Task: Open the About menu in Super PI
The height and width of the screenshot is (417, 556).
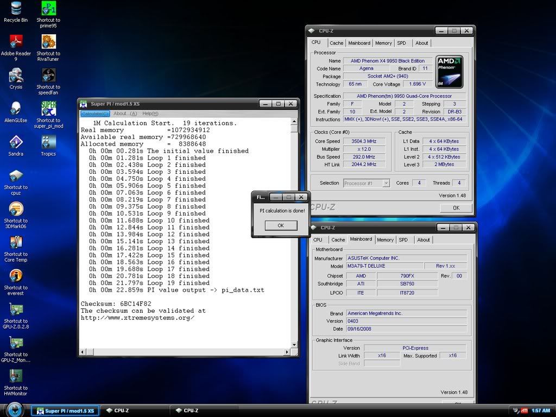Action: [125, 113]
